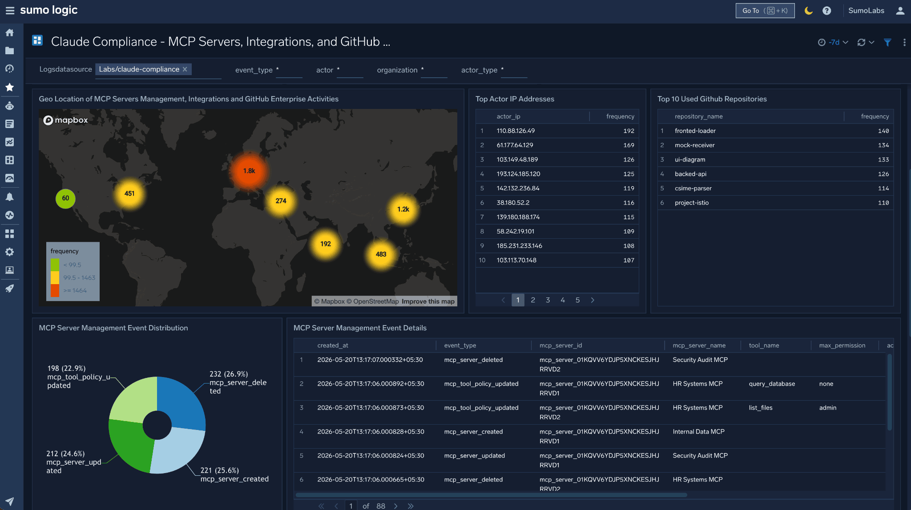This screenshot has height=510, width=911.
Task: Open the Library folder icon
Action: pos(9,51)
